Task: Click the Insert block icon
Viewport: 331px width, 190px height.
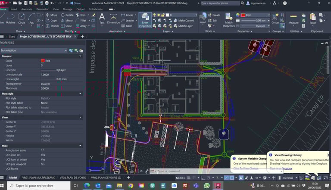Action: [203, 18]
